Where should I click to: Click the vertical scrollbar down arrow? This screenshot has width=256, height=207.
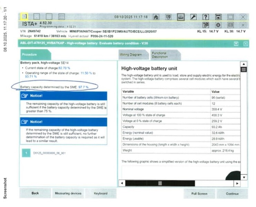pos(244,177)
